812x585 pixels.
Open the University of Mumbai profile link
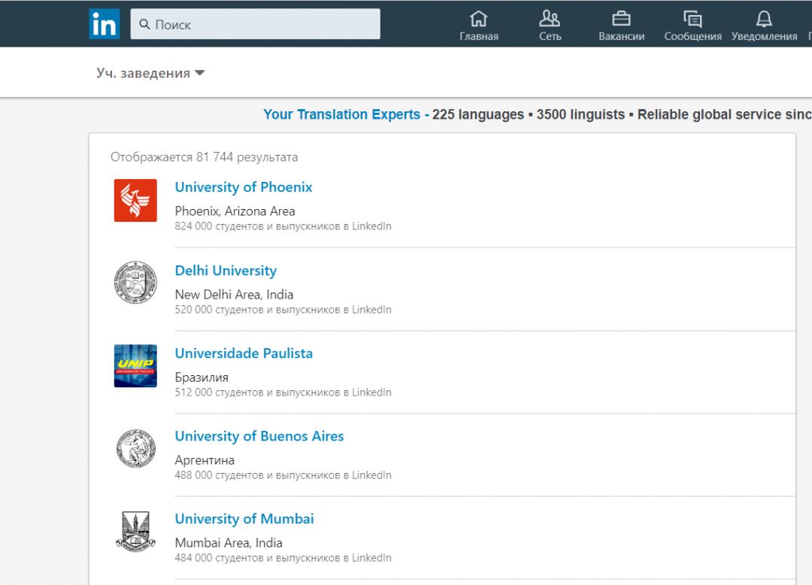click(x=244, y=518)
